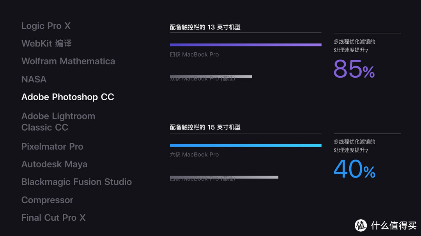Click the blue six-core MacBook Pro bar
The image size is (421, 236).
(246, 146)
